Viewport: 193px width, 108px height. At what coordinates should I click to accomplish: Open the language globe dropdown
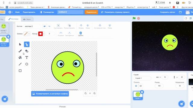11,12
